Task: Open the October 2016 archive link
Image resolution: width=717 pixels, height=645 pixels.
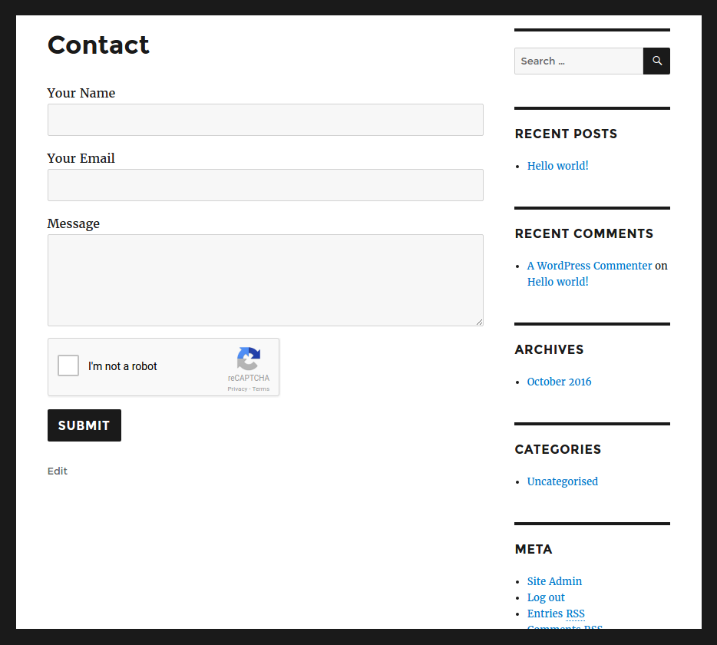Action: coord(559,382)
